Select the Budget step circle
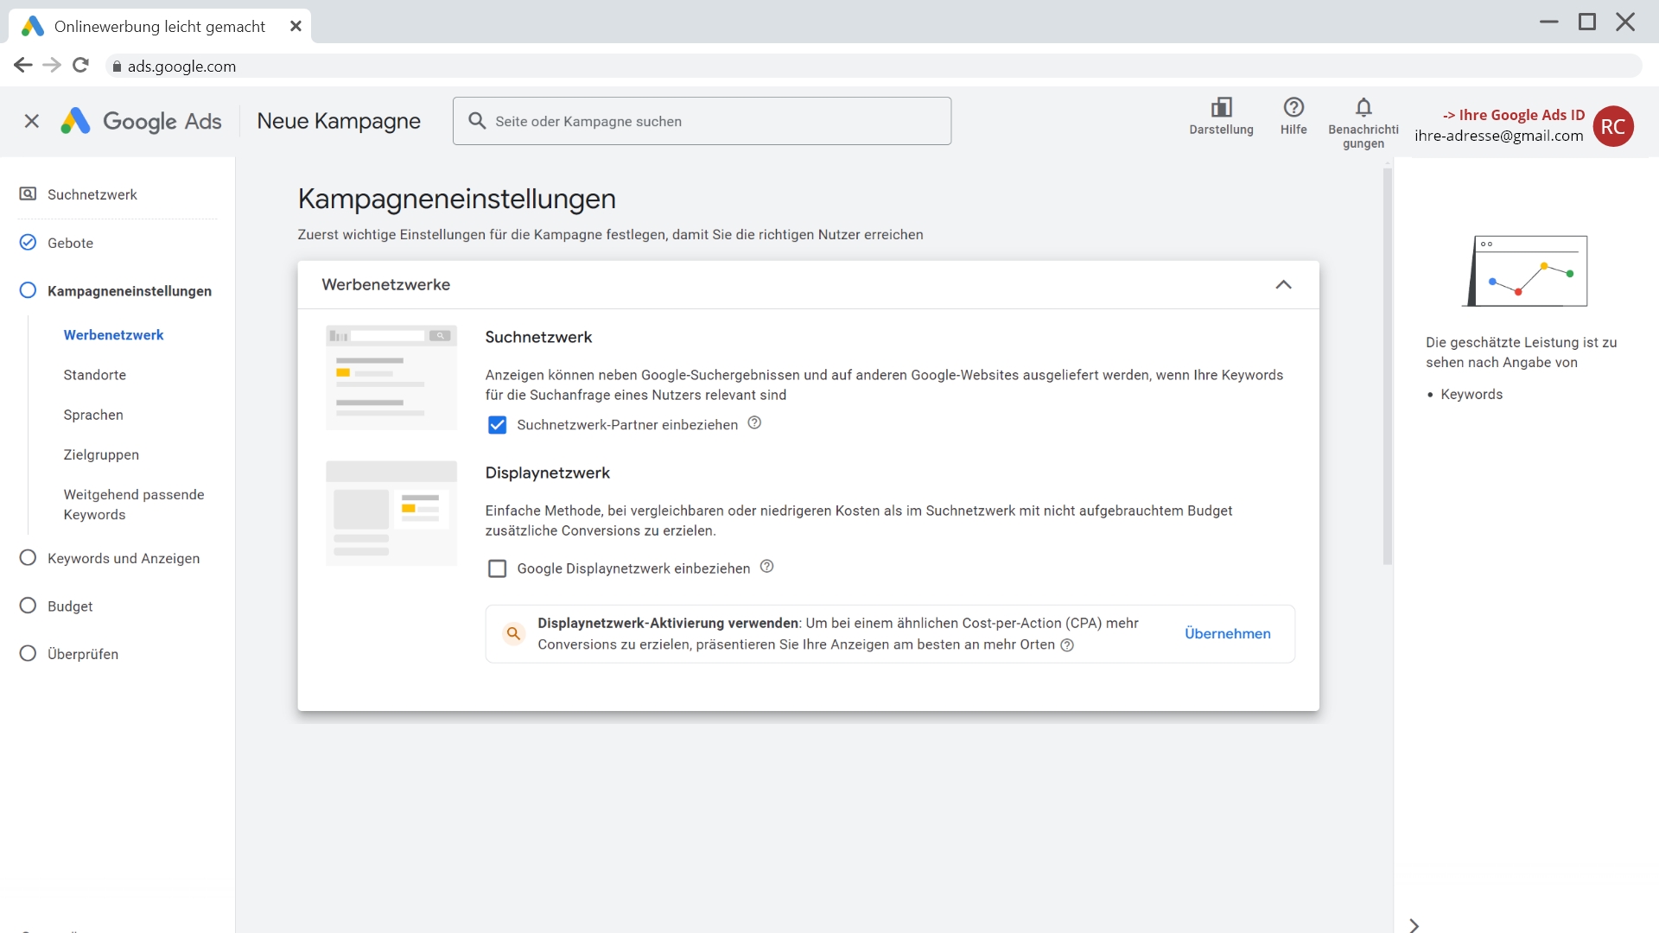 tap(28, 606)
